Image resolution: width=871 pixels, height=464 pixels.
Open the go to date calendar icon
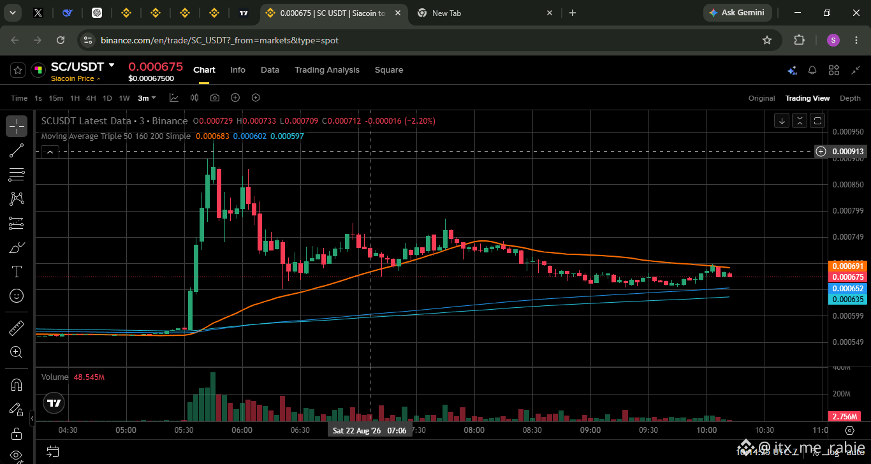53,452
